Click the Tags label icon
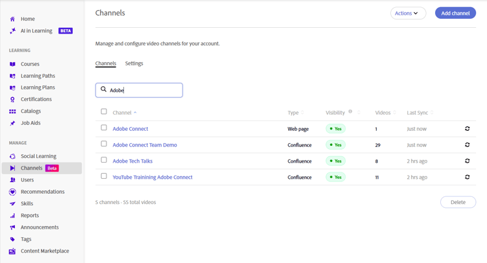Screen dimensions: 487x263 (x=12, y=239)
